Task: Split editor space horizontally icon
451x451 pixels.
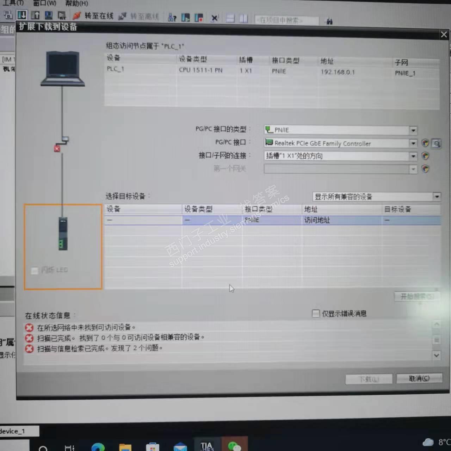Action: coord(230,18)
